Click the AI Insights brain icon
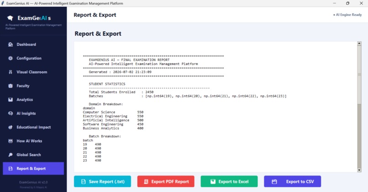 [11, 114]
